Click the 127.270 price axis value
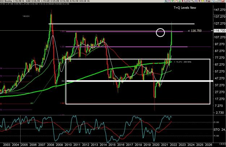Viewport: 226px width, 147px height. pyautogui.click(x=219, y=23)
